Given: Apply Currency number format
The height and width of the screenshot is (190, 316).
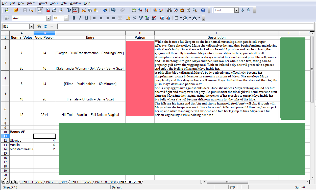Looking at the screenshot, I should pos(128,18).
